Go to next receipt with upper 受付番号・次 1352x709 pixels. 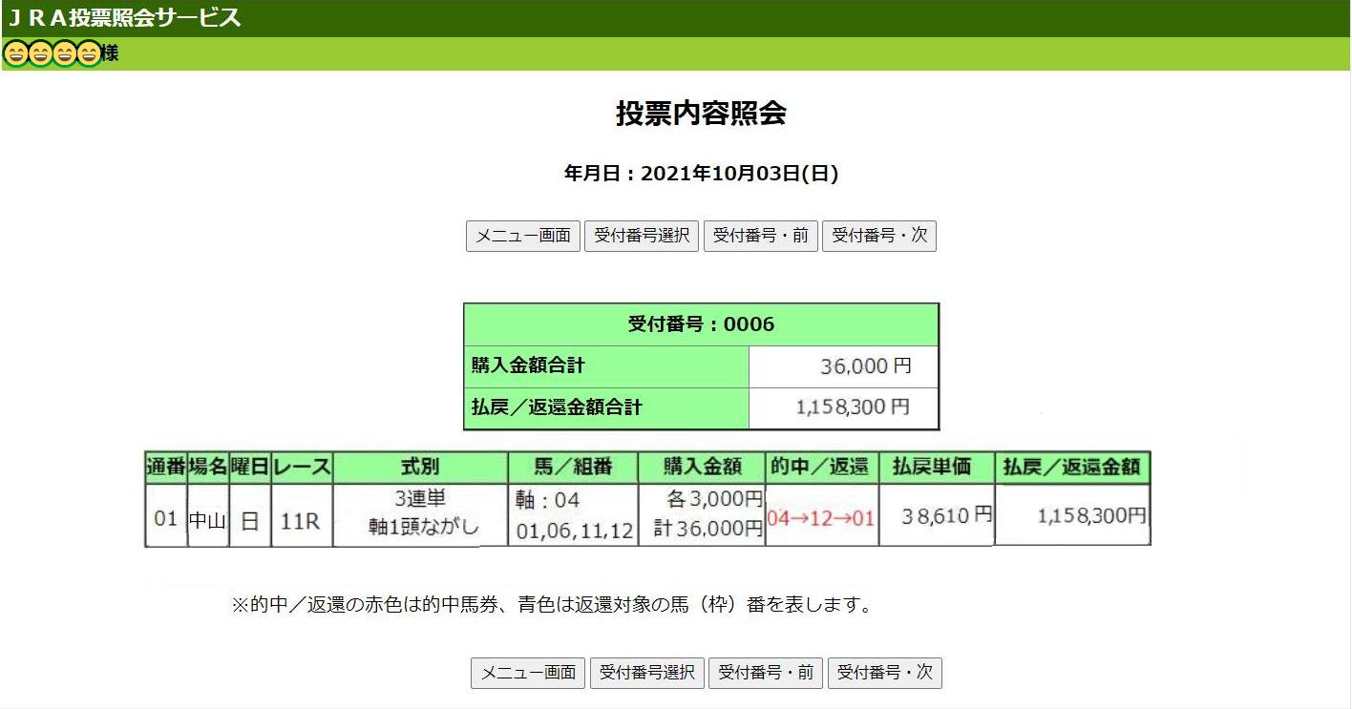click(878, 236)
